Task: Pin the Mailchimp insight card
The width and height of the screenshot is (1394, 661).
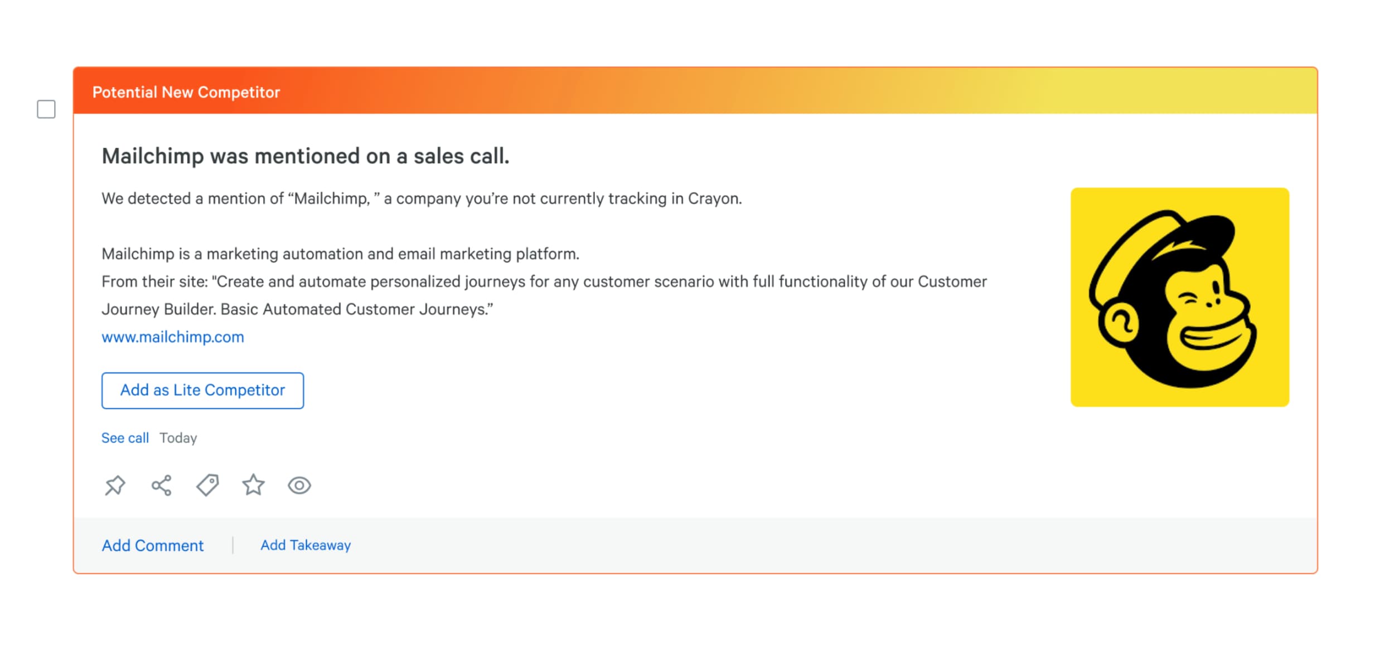Action: (x=114, y=485)
